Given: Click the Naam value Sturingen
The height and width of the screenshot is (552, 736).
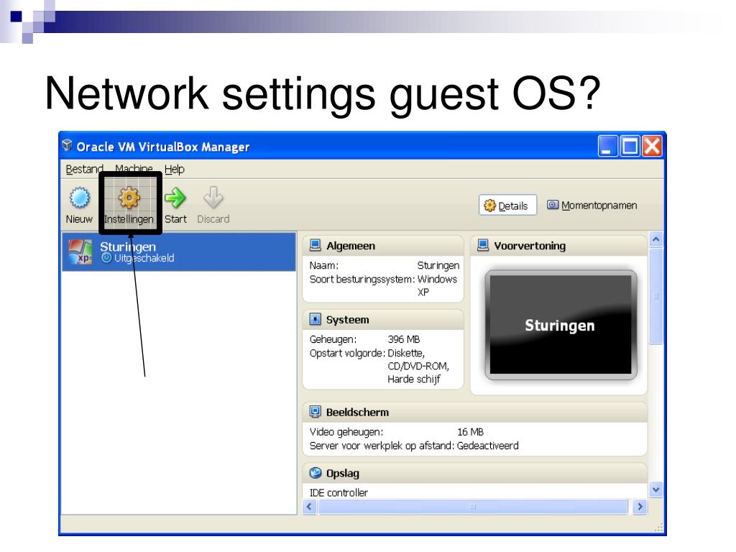Looking at the screenshot, I should tap(438, 265).
